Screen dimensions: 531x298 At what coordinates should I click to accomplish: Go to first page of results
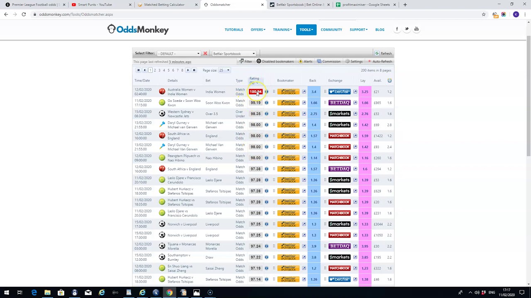tap(139, 70)
